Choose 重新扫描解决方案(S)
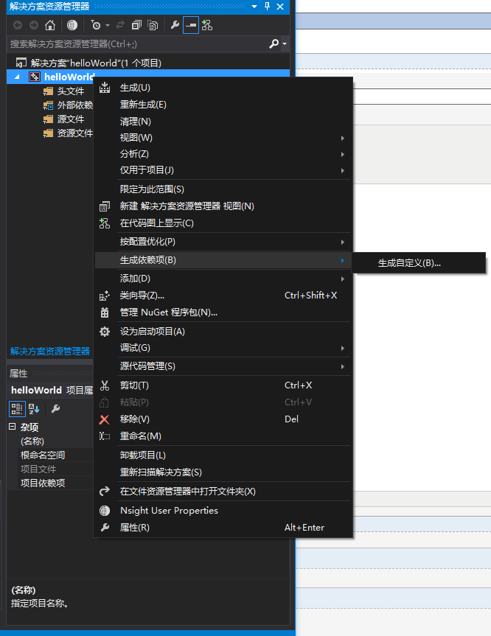Image resolution: width=491 pixels, height=636 pixels. point(223,472)
